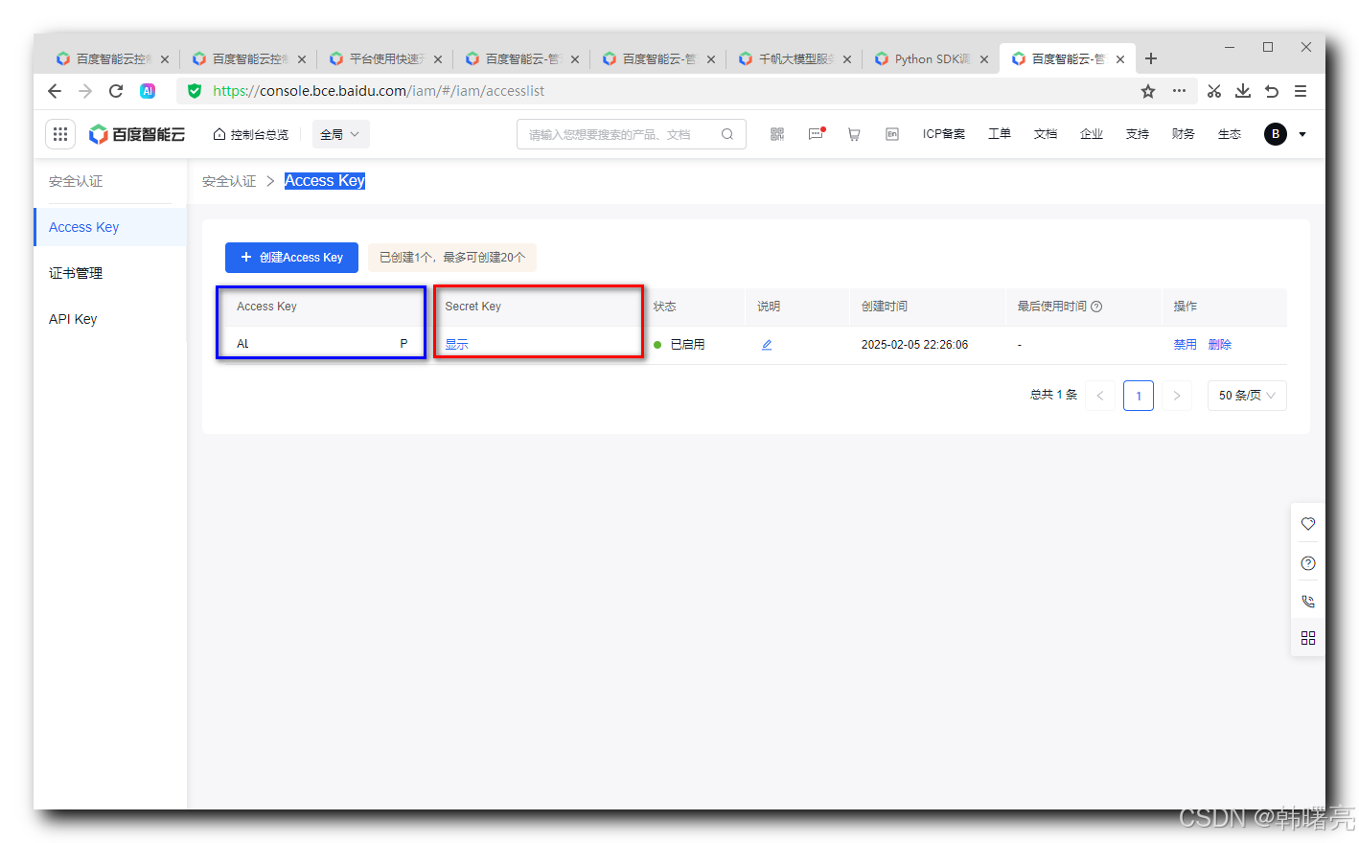
Task: Open 企业 in the top menu
Action: point(1092,134)
